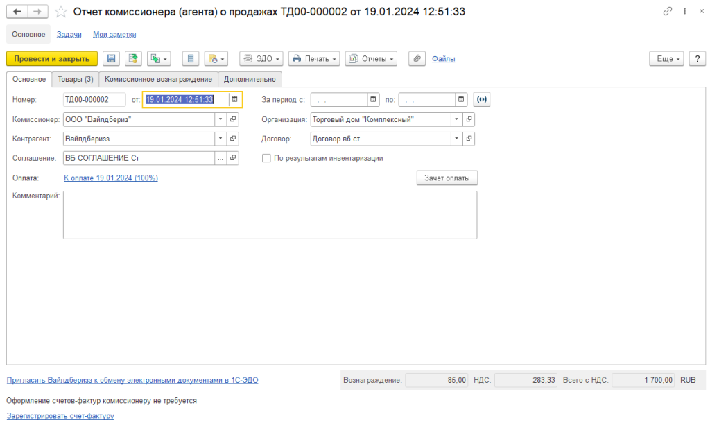Open help with question mark button

coord(698,59)
